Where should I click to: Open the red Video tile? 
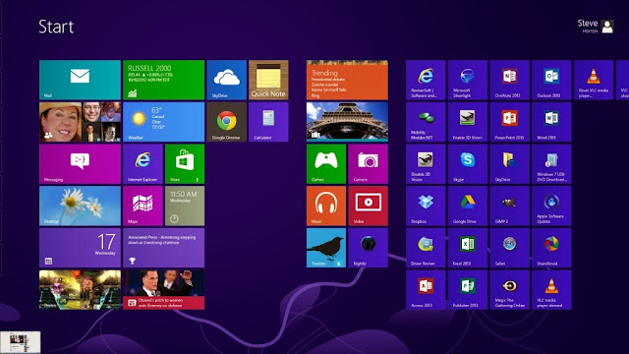(369, 206)
